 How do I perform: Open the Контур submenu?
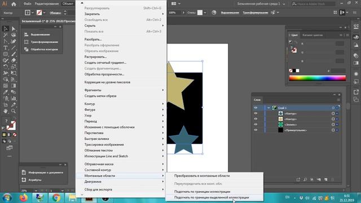(121, 104)
